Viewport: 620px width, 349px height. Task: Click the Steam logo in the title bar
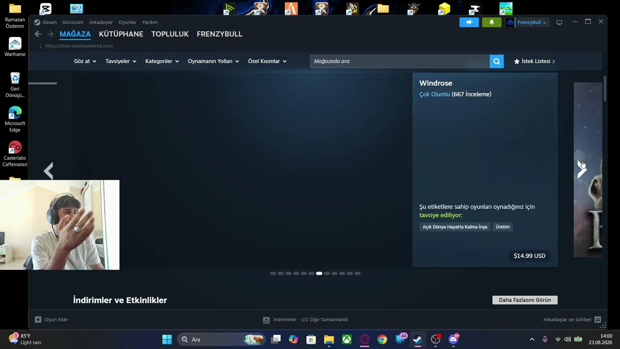coord(37,22)
